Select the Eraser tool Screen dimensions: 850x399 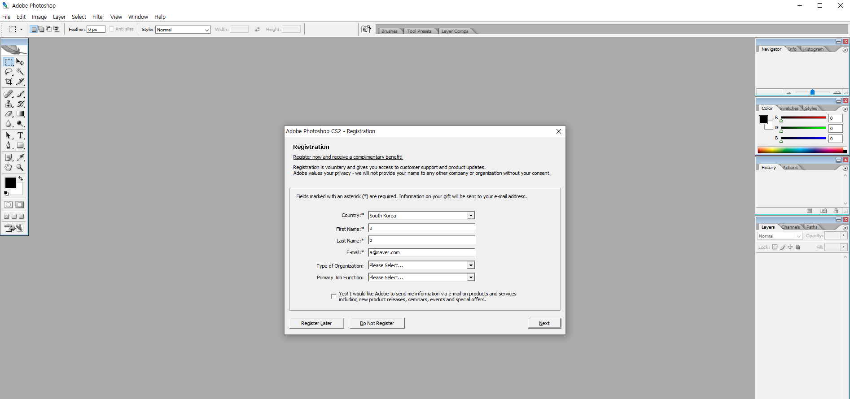tap(9, 114)
